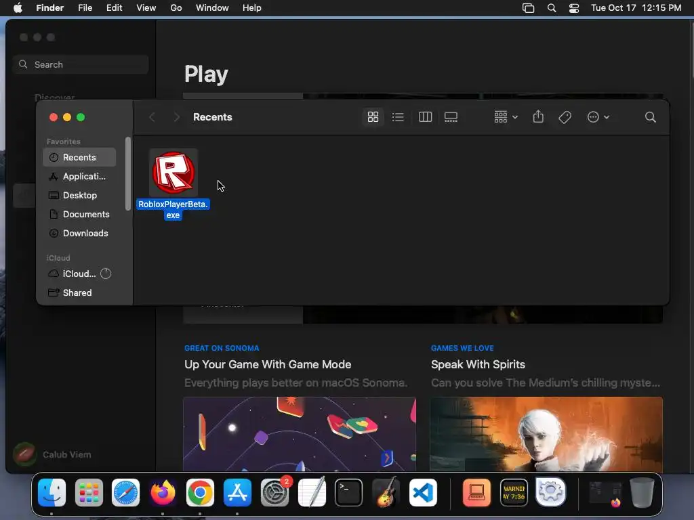Open the File menu
The height and width of the screenshot is (520, 694).
coord(85,8)
